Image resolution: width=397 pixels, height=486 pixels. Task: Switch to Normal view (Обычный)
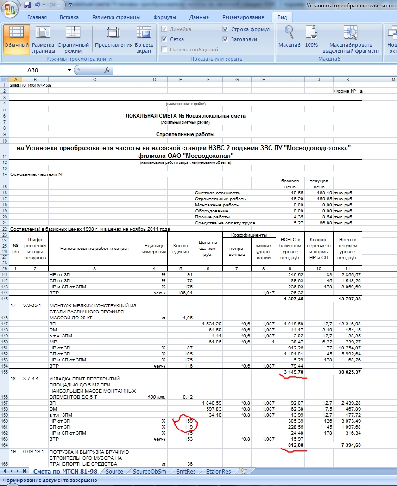click(x=16, y=40)
